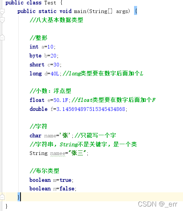Click string literal "张三"
Viewport: 183px width, 211px height.
point(77,153)
